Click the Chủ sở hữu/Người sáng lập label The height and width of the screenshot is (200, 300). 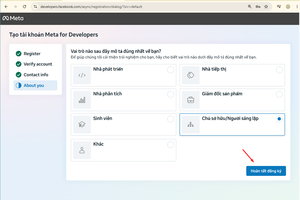230,118
